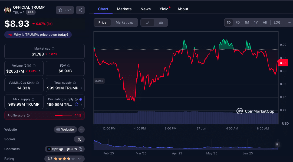The image size is (293, 162).
Task: Click the volume bars under the chart
Action: click(186, 118)
